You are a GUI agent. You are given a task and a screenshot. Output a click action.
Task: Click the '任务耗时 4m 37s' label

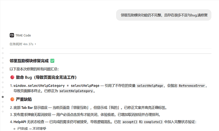point(21,44)
